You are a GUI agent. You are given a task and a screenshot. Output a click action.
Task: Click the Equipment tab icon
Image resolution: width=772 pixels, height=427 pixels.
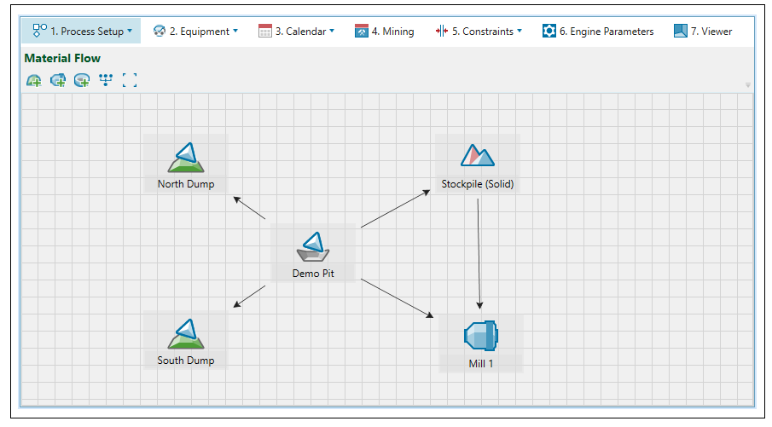pos(159,31)
